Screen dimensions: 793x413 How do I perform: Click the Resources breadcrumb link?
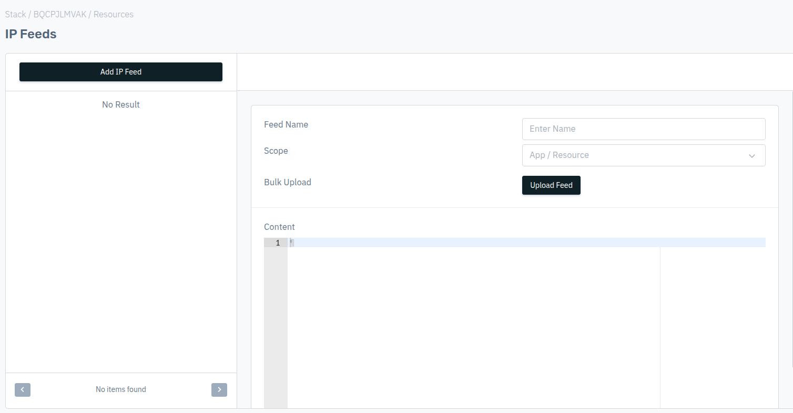[114, 14]
